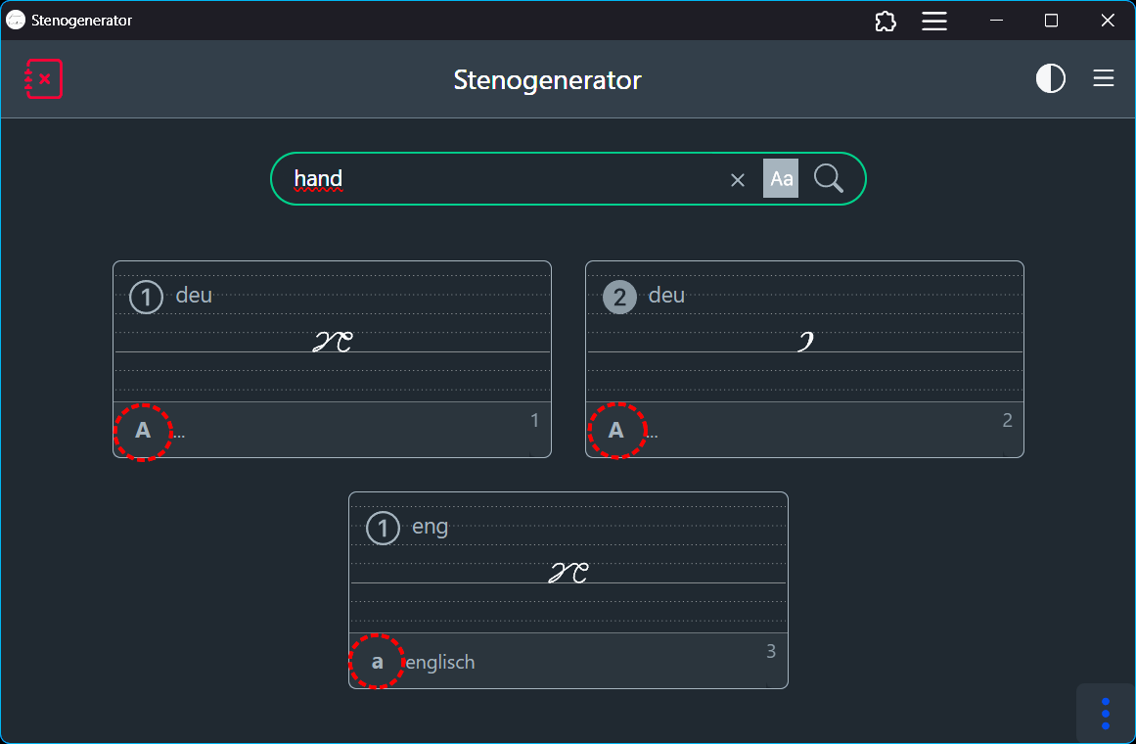Click the 'englisch' label on eng card

(x=440, y=663)
